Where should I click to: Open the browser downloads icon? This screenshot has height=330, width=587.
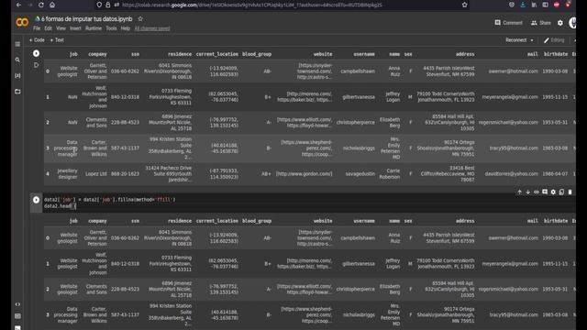(x=523, y=5)
